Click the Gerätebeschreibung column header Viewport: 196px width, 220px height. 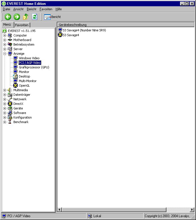click(126, 25)
